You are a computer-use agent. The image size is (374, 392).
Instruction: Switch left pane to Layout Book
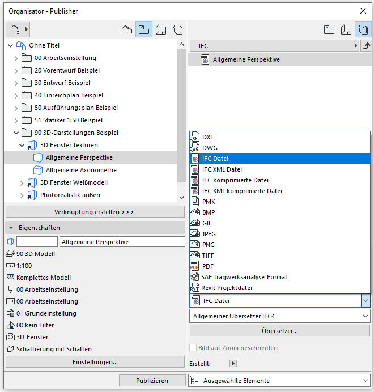pyautogui.click(x=161, y=29)
